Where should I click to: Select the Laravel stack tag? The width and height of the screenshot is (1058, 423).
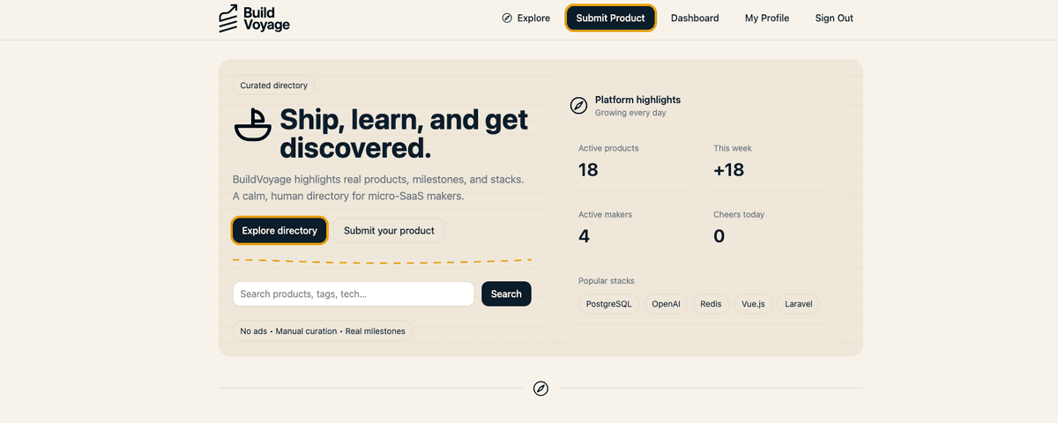[x=799, y=304]
